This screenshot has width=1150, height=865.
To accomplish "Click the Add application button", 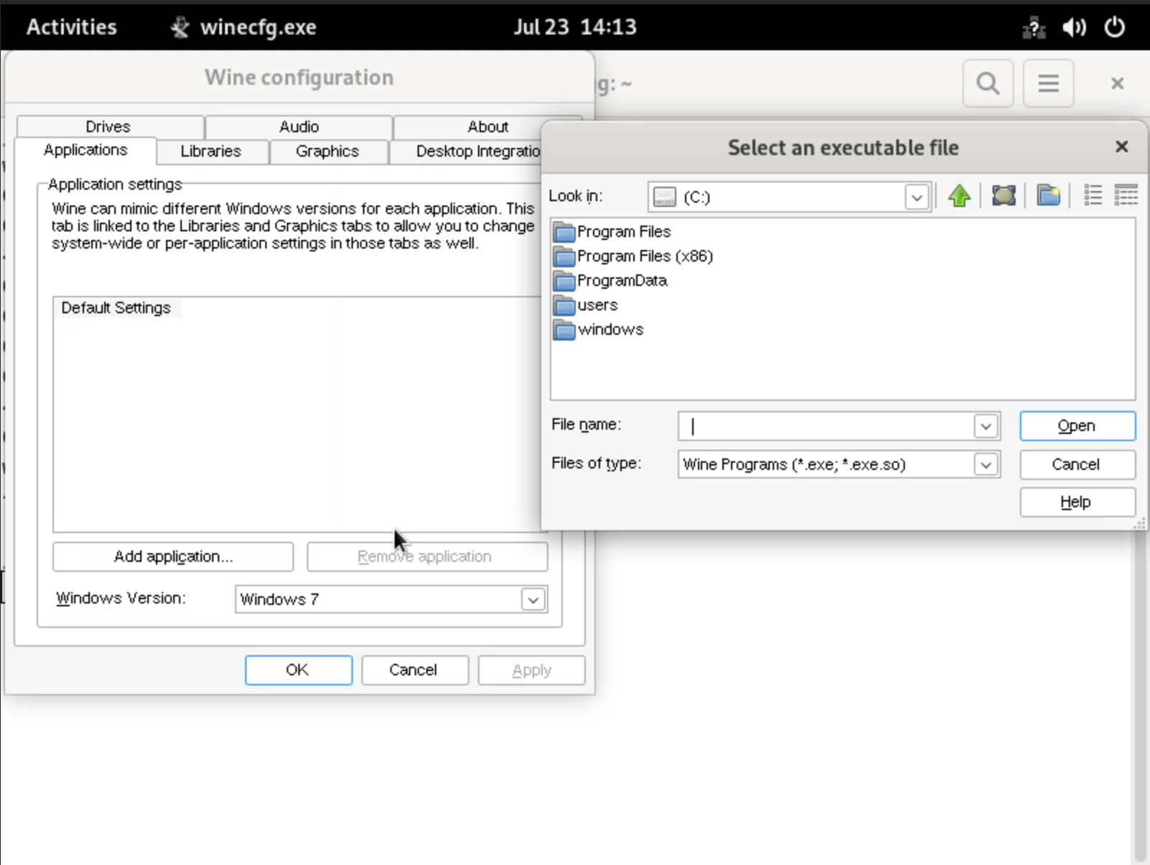I will tap(172, 557).
